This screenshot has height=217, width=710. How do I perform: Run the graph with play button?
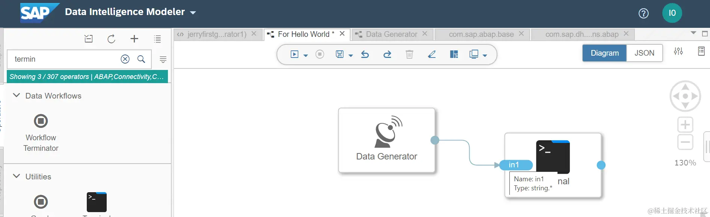pos(295,55)
